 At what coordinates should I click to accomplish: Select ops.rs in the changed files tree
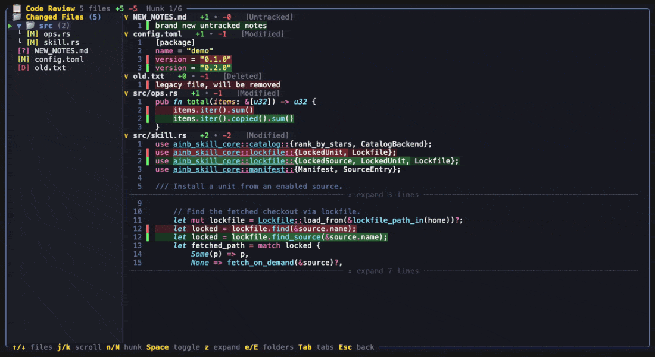pyautogui.click(x=57, y=34)
